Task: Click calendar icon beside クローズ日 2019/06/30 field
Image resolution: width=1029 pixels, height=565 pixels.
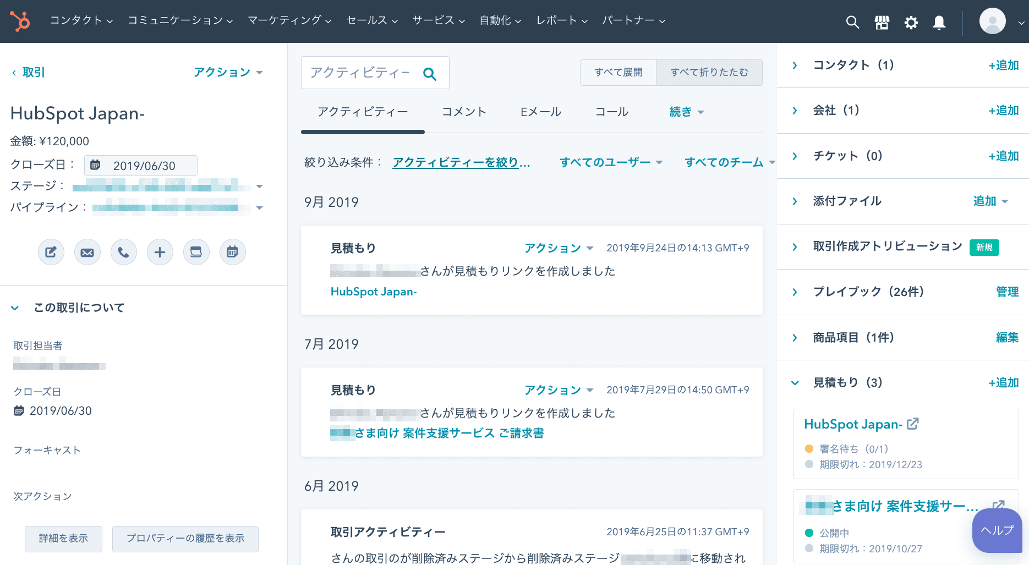Action: click(95, 165)
